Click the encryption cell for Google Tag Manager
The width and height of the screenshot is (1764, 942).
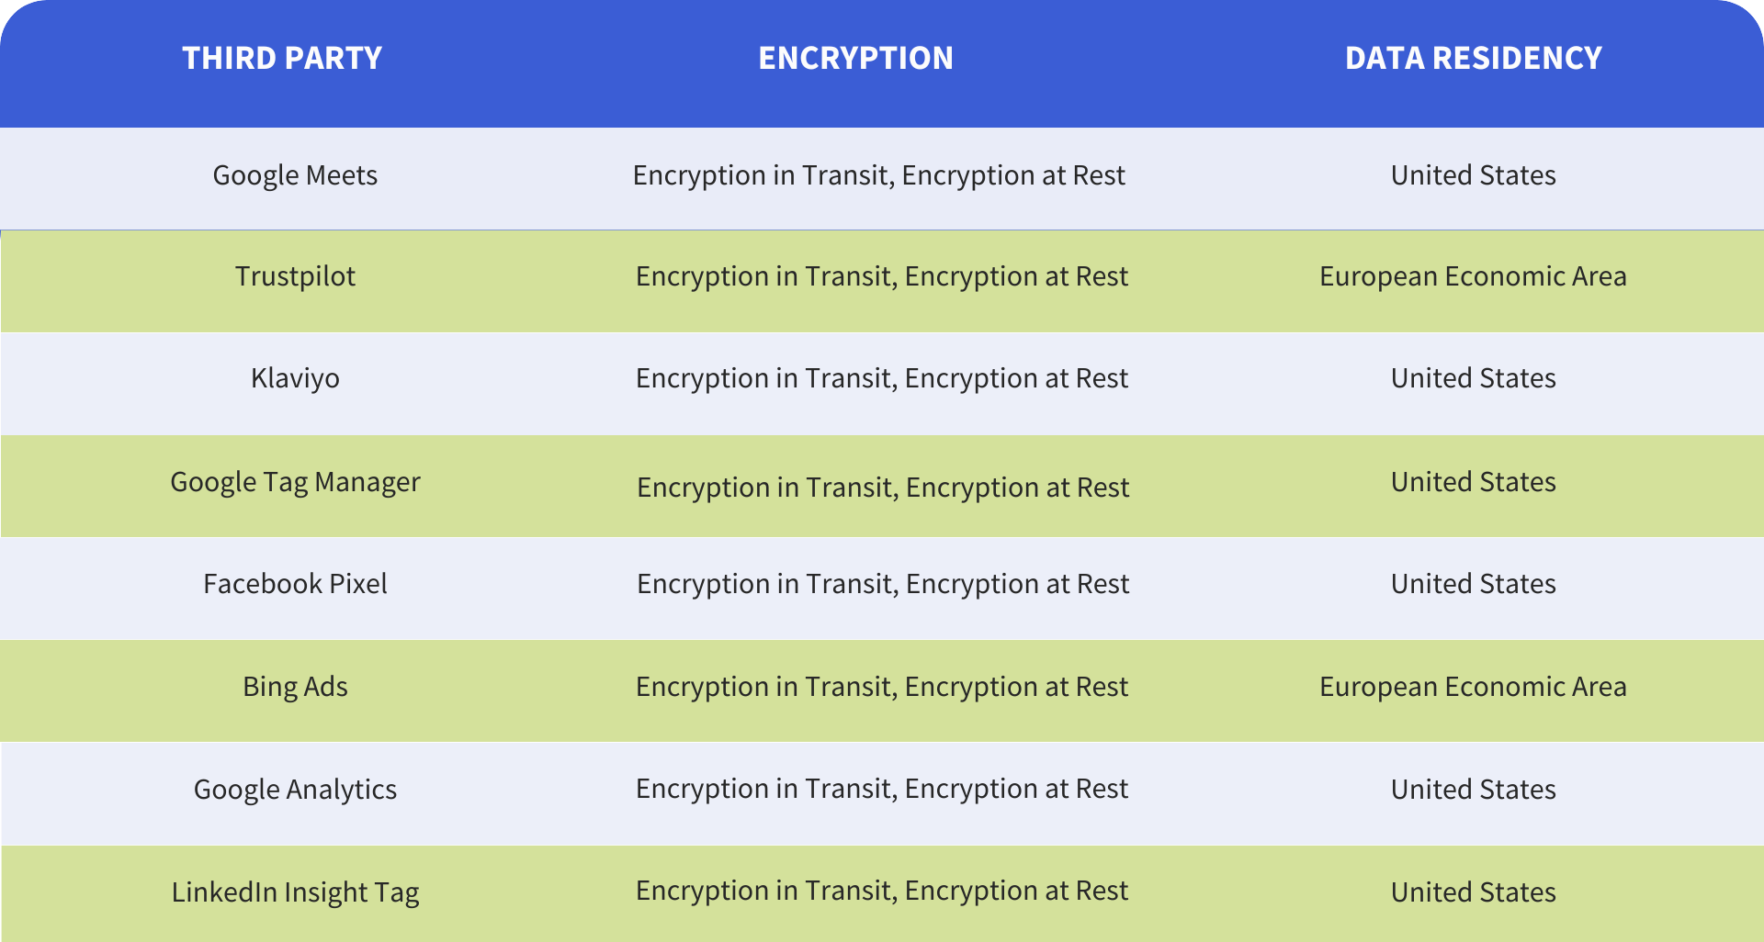883,488
